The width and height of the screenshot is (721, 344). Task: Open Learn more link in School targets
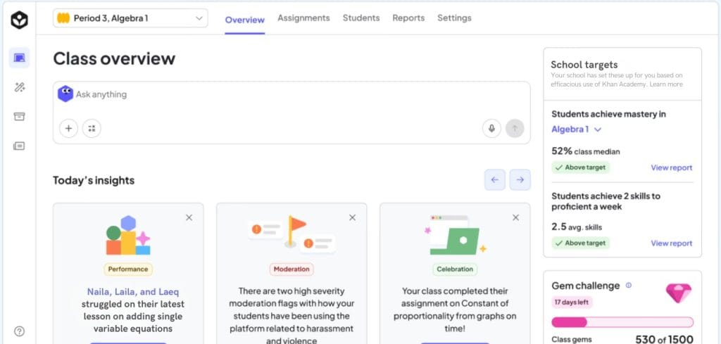point(666,84)
